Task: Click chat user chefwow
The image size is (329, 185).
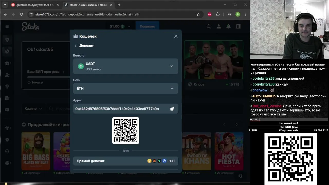Action: point(260,90)
